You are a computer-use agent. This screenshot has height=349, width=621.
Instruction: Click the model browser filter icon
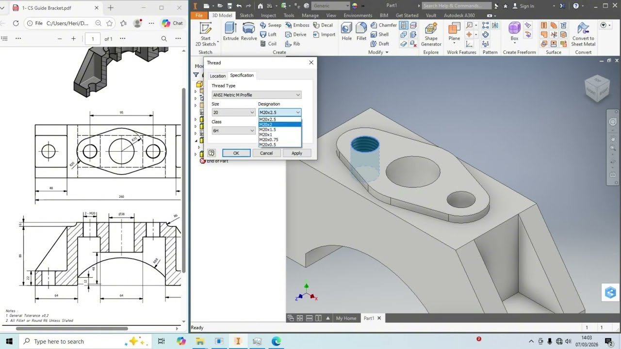click(x=196, y=75)
